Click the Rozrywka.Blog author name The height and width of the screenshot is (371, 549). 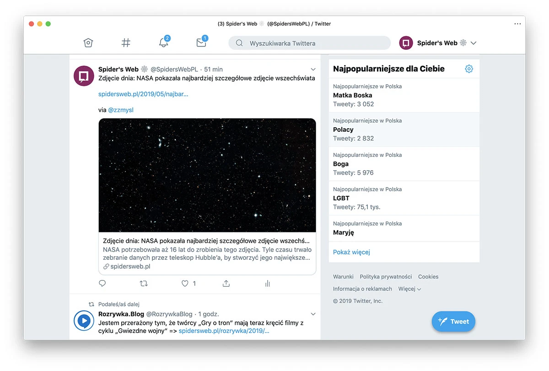pos(121,314)
